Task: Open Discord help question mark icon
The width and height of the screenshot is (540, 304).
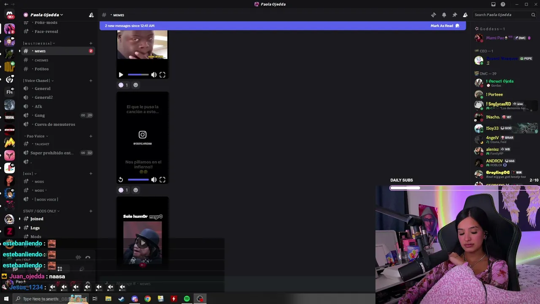Action: 503,4
